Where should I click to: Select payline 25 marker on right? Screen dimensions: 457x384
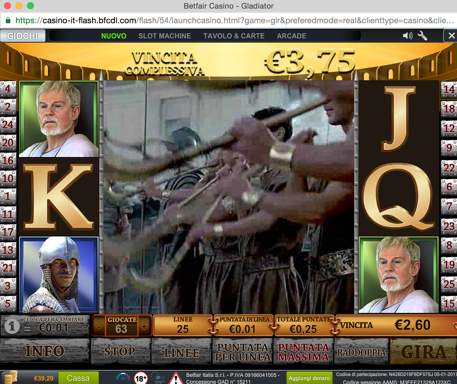click(449, 284)
